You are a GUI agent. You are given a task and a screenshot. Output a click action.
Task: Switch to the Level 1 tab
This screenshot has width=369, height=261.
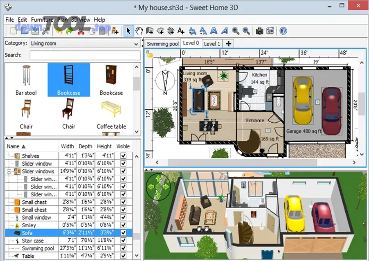tap(212, 43)
